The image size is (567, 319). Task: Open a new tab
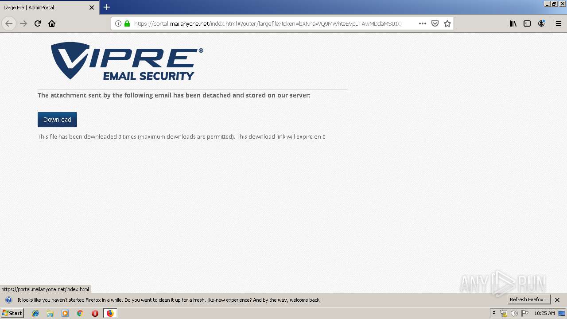pyautogui.click(x=107, y=7)
